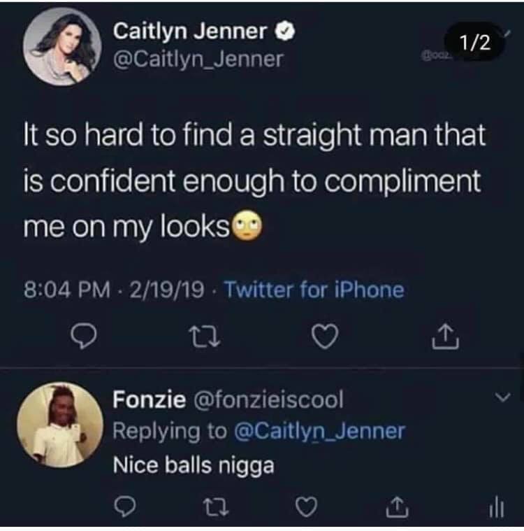The width and height of the screenshot is (524, 531).
Task: Click the verified badge beside the display name
Action: 286,31
